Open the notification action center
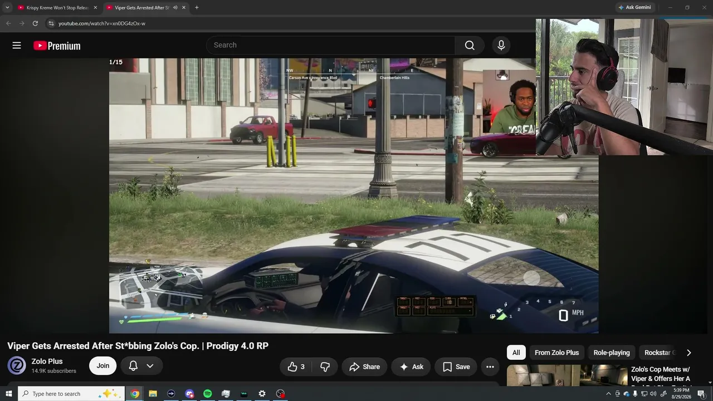713x401 pixels. click(x=701, y=394)
